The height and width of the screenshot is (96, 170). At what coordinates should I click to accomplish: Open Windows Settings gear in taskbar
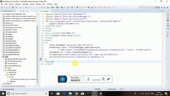click(x=101, y=94)
